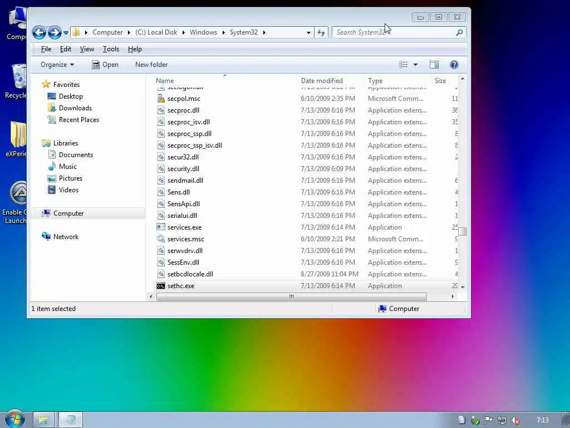
Task: Select the secpol.msc file icon
Action: click(x=161, y=98)
